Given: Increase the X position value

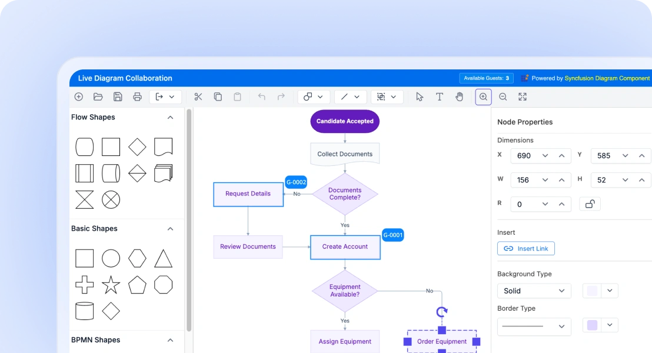Looking at the screenshot, I should click(562, 156).
